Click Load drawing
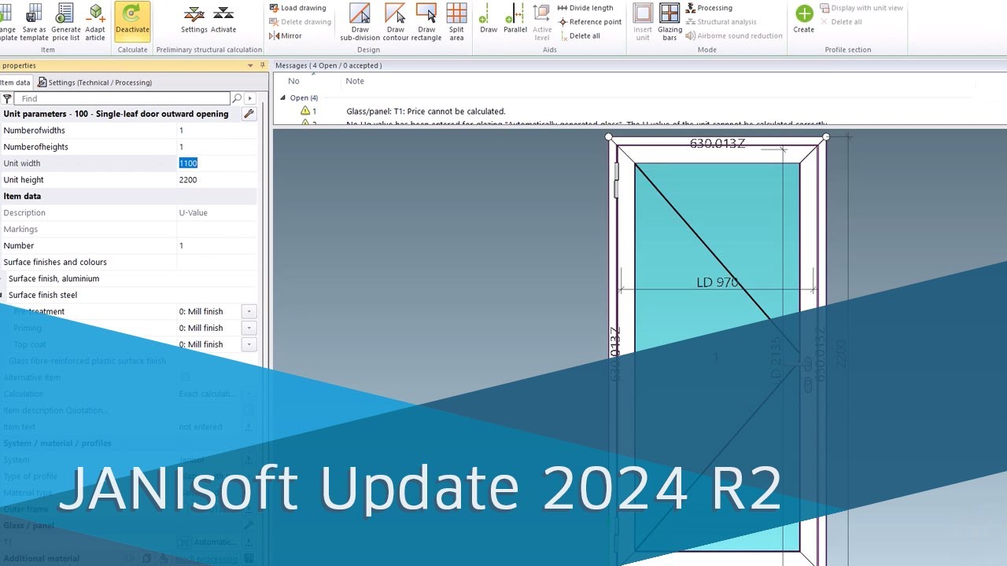Image resolution: width=1007 pixels, height=566 pixels. click(297, 8)
